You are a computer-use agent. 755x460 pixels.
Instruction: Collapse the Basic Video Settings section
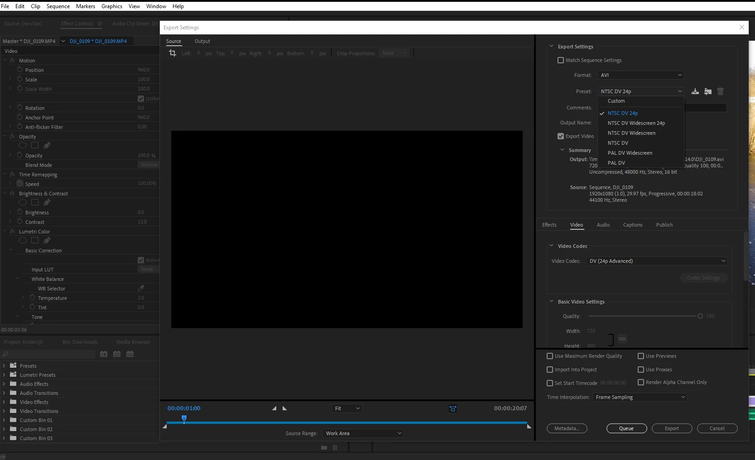point(551,301)
